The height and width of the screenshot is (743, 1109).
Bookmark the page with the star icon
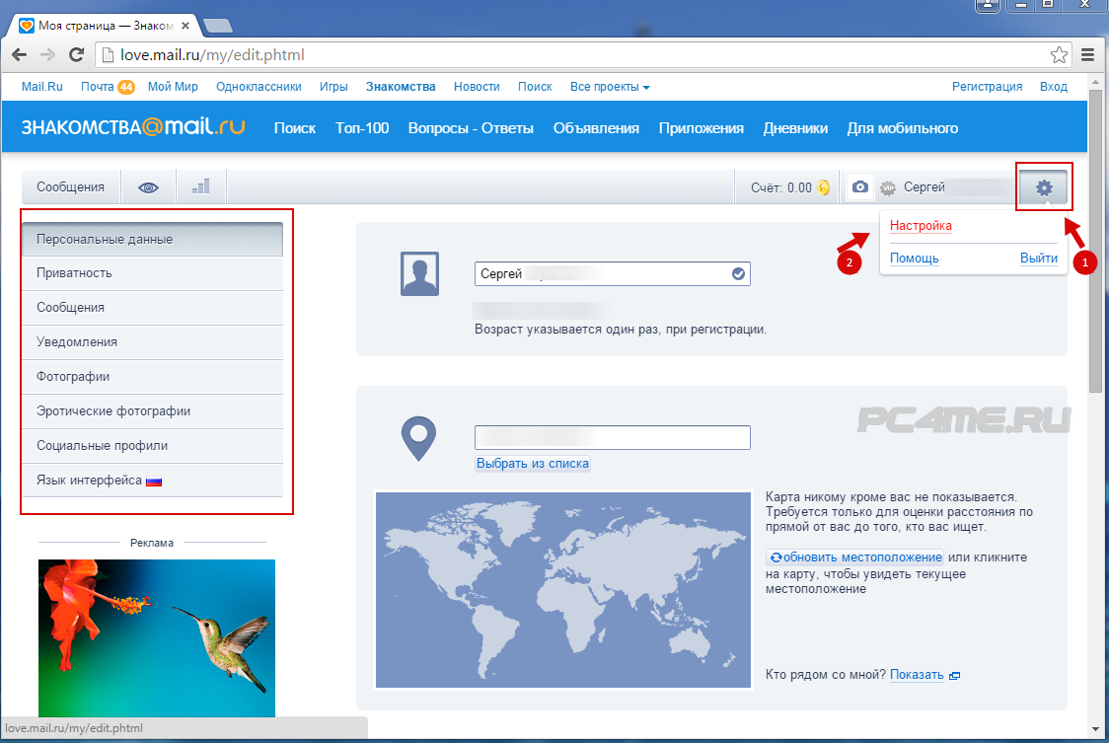[x=1059, y=54]
